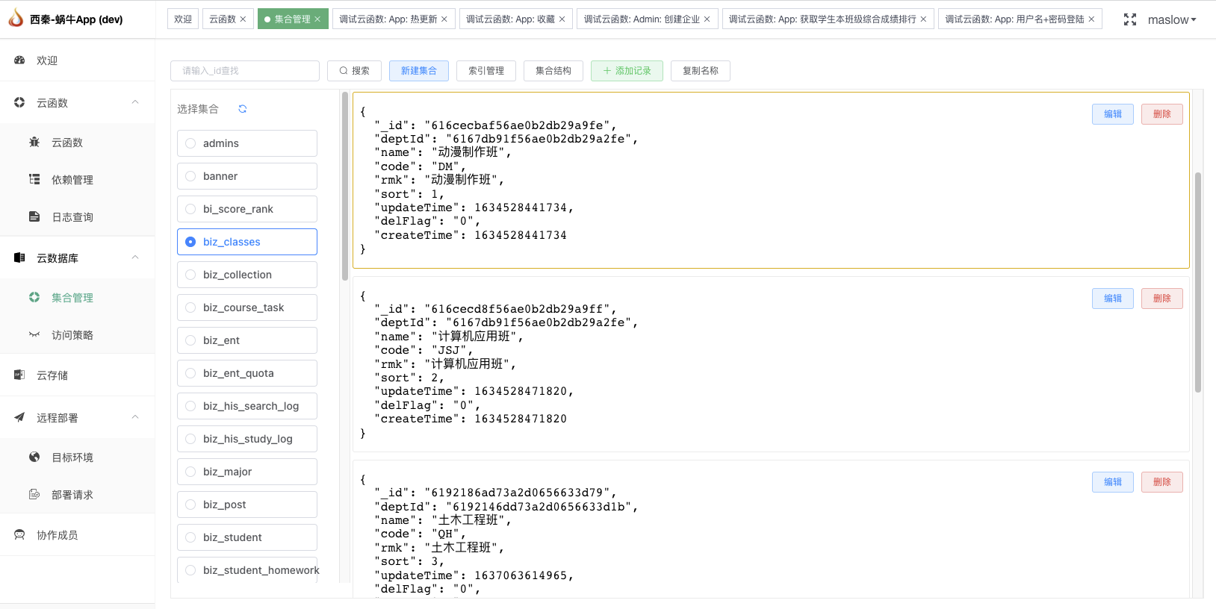
Task: Click the 云存储 icon in the sidebar
Action: [19, 375]
